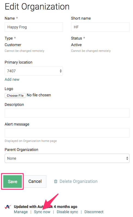Focus the Name field with Happy Frog
133x217 pixels.
pyautogui.click(x=34, y=27)
